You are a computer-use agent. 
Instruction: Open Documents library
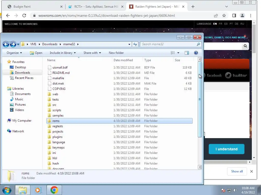[23, 94]
